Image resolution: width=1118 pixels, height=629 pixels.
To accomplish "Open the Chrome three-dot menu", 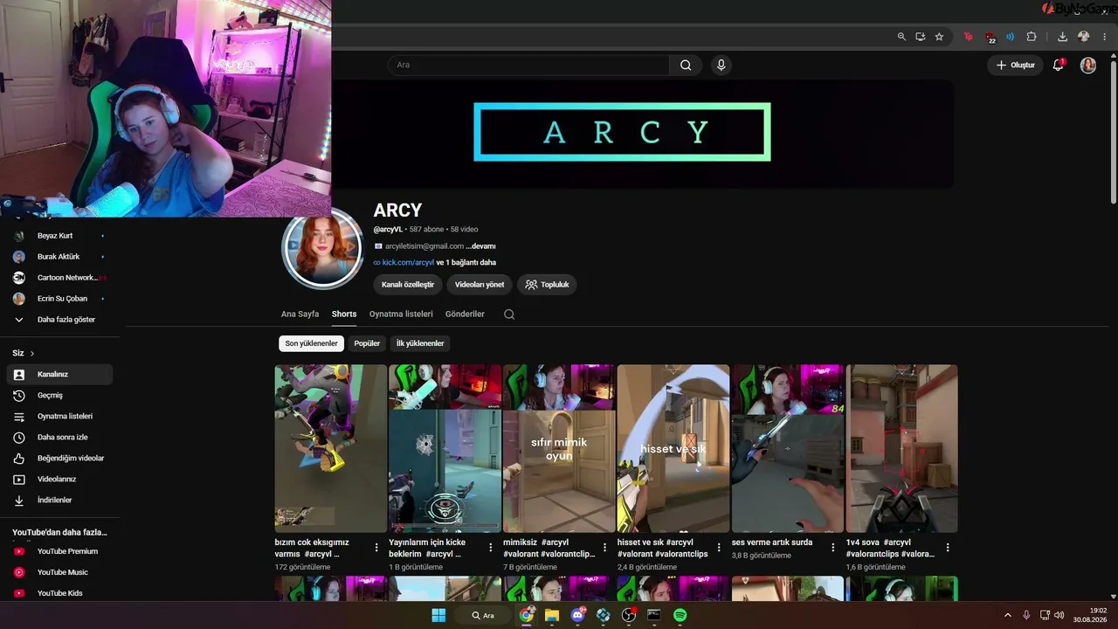I will 1106,37.
